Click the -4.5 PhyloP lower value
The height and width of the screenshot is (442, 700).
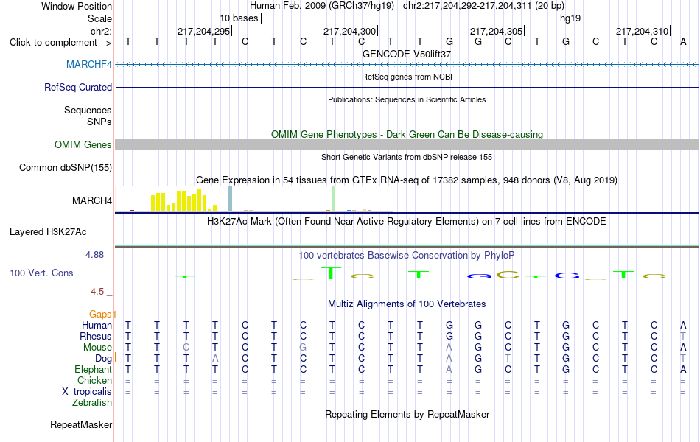[96, 292]
